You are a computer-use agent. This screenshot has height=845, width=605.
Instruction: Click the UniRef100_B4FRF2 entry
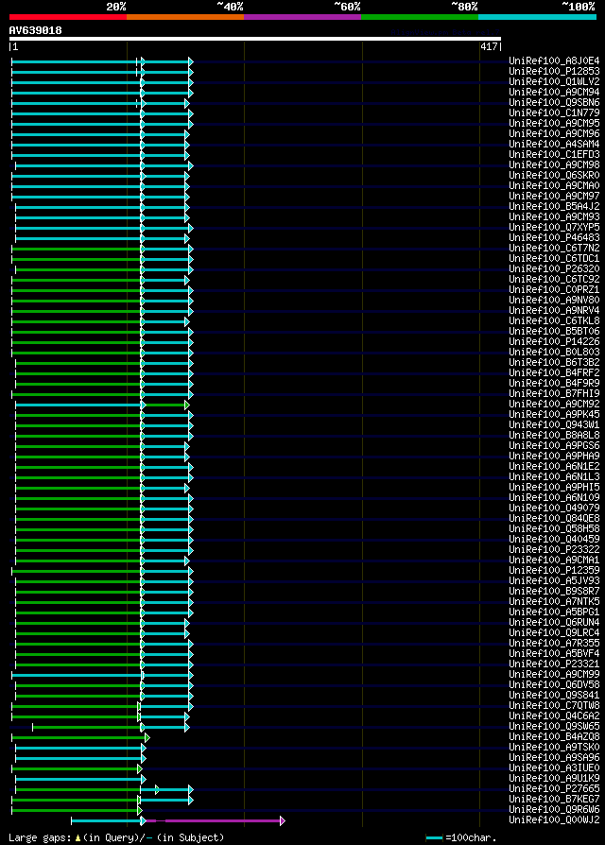point(554,372)
